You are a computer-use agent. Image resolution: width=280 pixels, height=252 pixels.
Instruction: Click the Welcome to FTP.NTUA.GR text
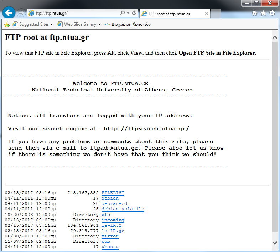(111, 84)
